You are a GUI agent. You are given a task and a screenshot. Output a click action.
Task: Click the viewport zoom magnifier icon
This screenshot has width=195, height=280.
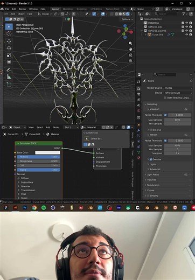click(x=130, y=43)
